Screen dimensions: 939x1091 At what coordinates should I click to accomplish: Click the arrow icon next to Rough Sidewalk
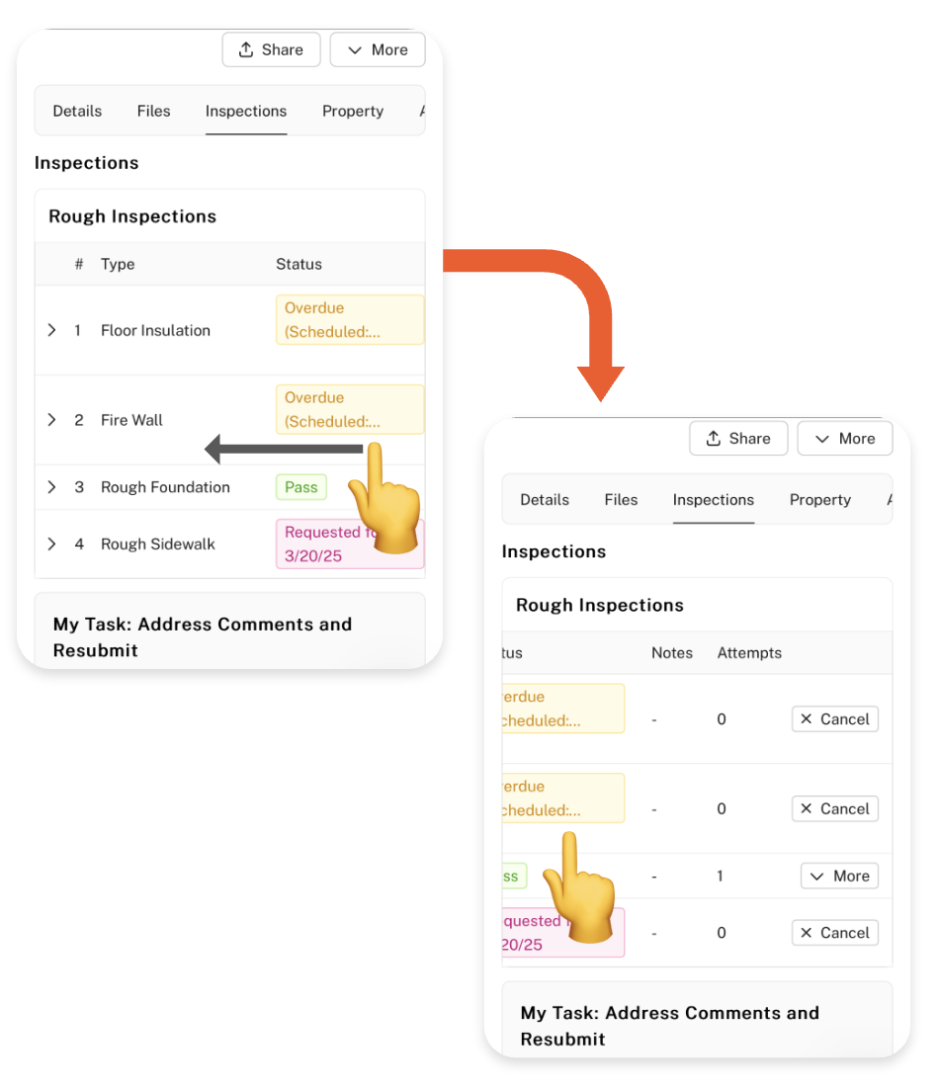tap(52, 545)
